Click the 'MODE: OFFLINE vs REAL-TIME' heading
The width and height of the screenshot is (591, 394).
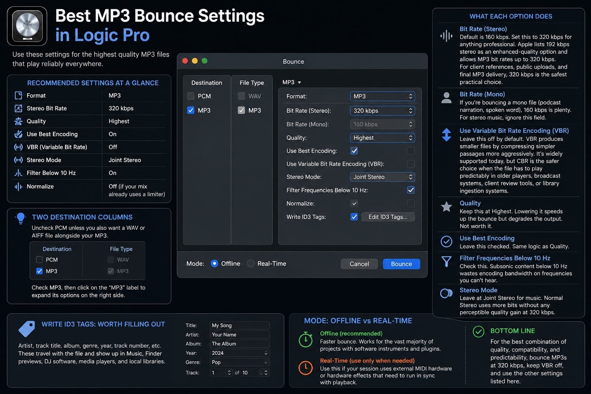pyautogui.click(x=358, y=321)
